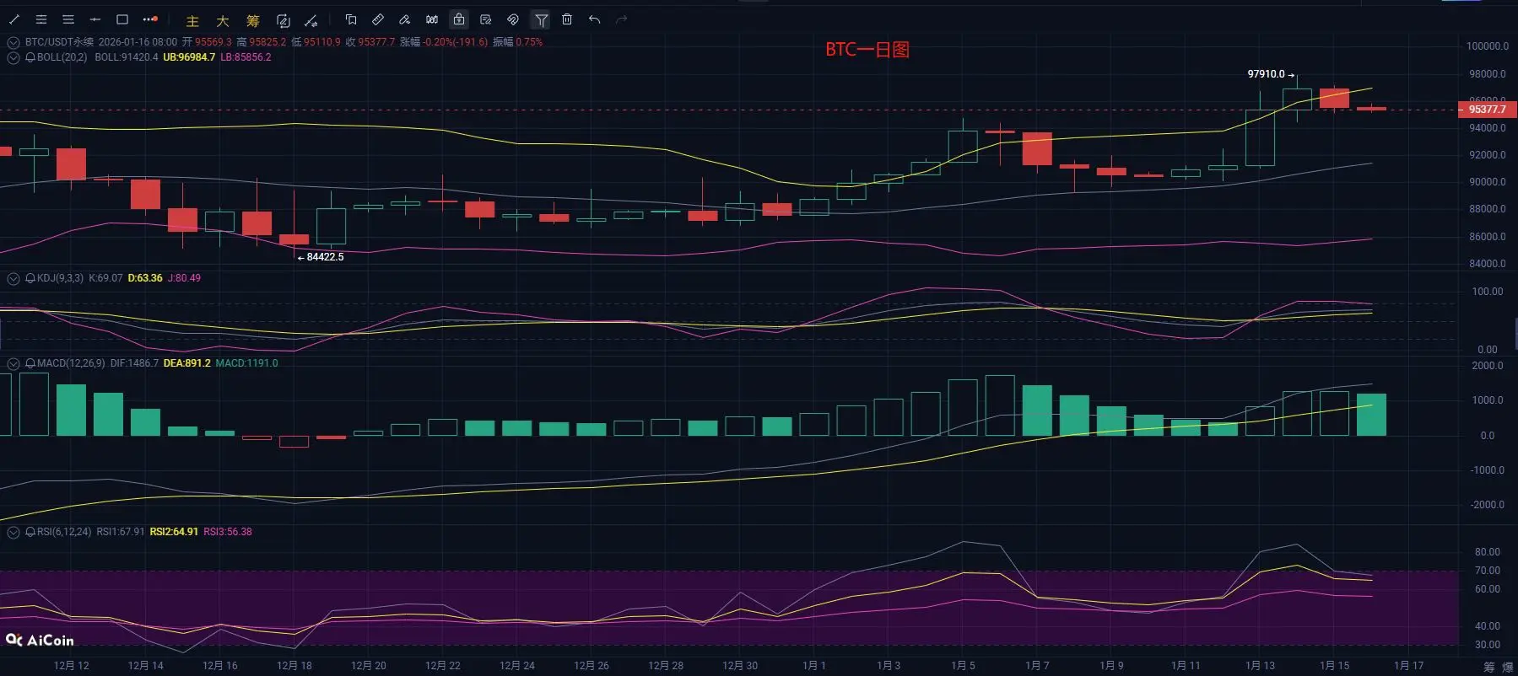This screenshot has height=676, width=1518.
Task: Open MACD(12,26,9) indicator label
Action: point(71,363)
